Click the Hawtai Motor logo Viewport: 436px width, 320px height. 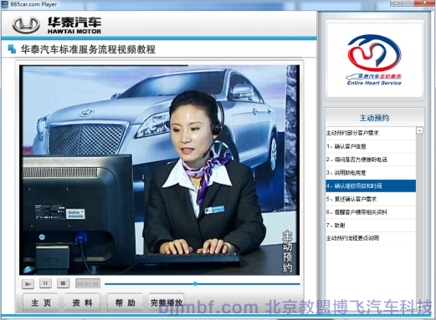click(57, 25)
